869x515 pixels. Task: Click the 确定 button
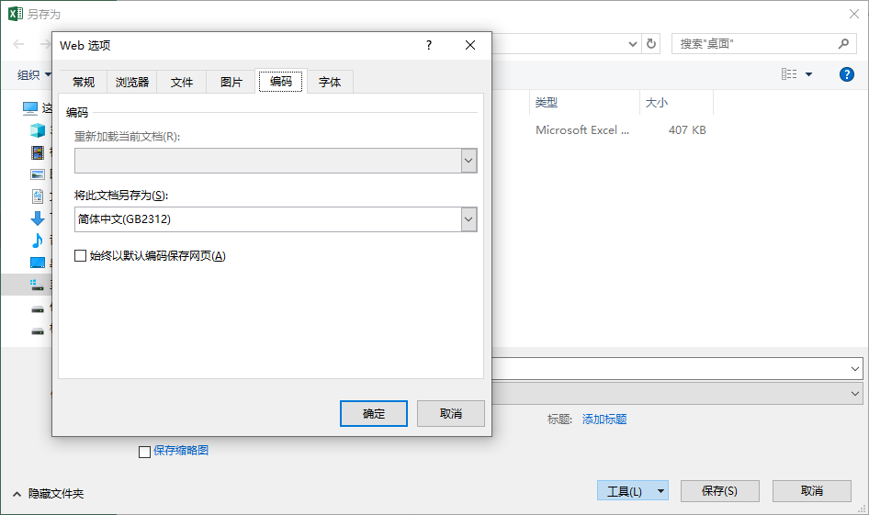pos(374,413)
